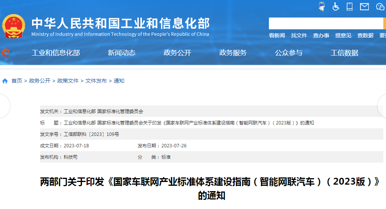Click the blue home icon in breadcrumb
The width and height of the screenshot is (386, 209).
point(5,81)
